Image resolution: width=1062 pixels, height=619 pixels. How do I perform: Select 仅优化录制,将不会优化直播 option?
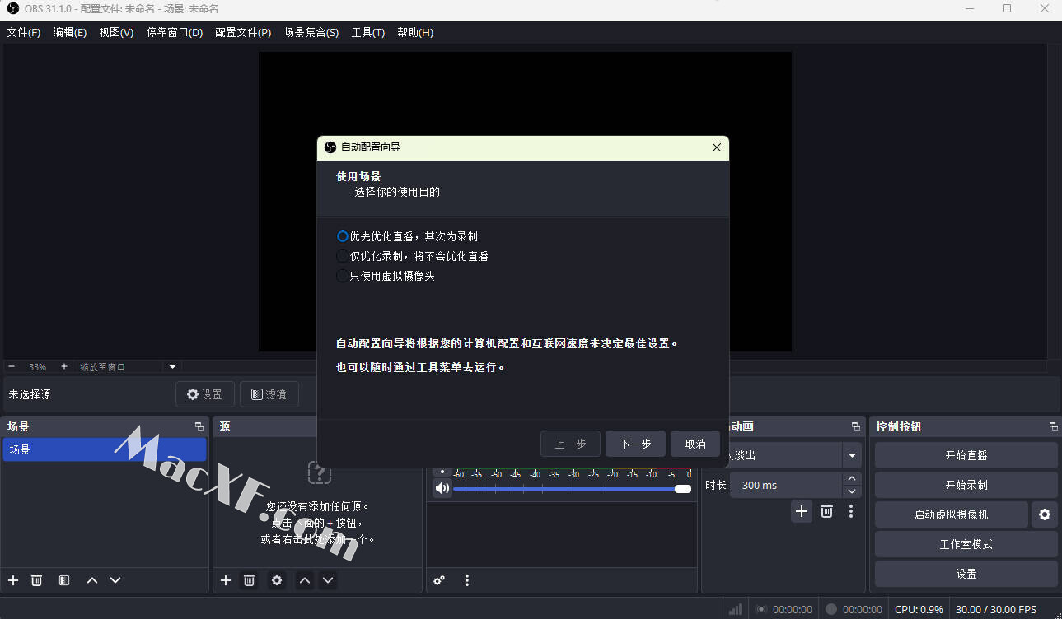point(413,256)
